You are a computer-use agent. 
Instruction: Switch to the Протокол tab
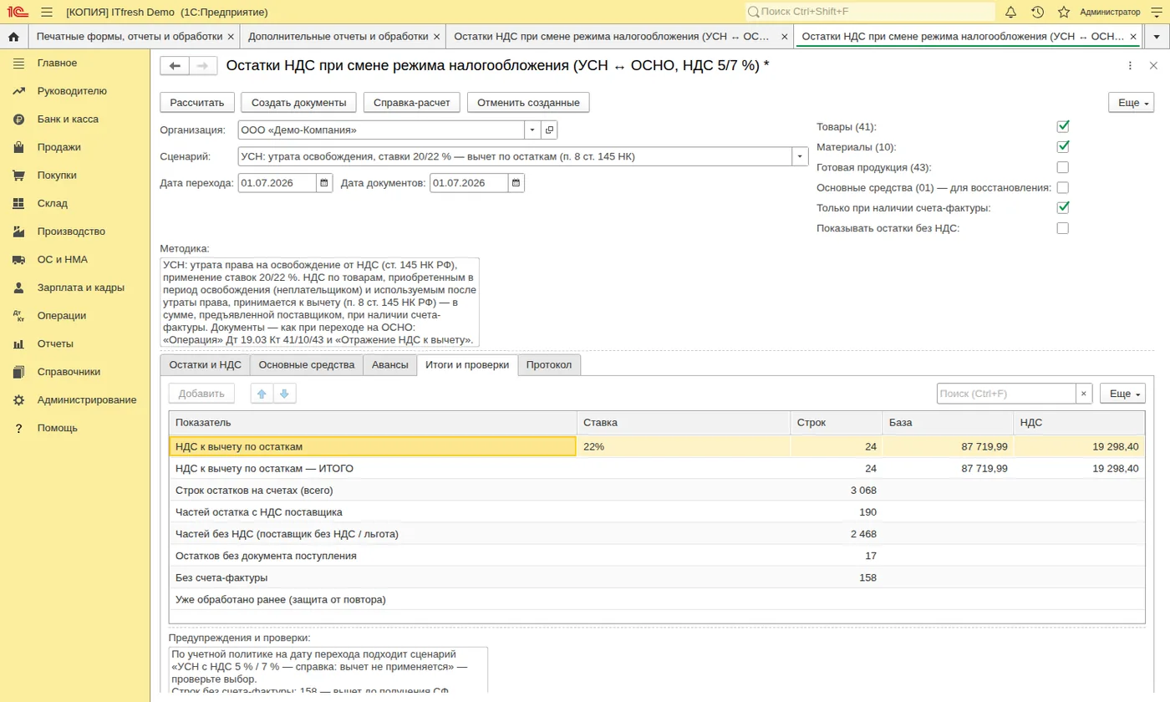click(549, 365)
